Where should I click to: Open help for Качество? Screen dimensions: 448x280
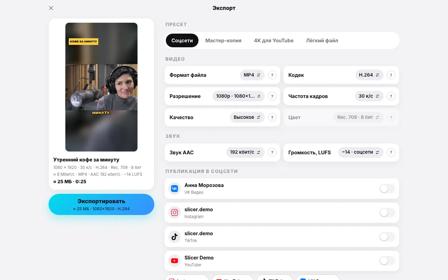point(272,117)
